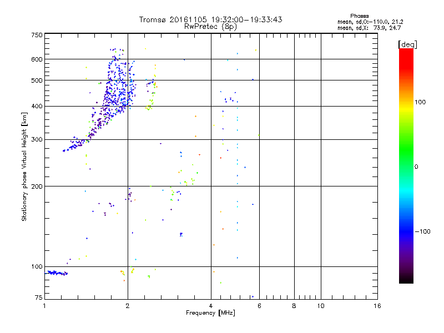This screenshot has width=444, height=333.
Task: Click the "10" MHz frequency tick label
Action: tap(321, 306)
